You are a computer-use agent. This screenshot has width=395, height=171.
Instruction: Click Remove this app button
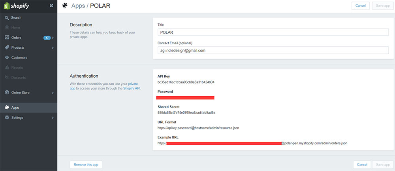86,165
